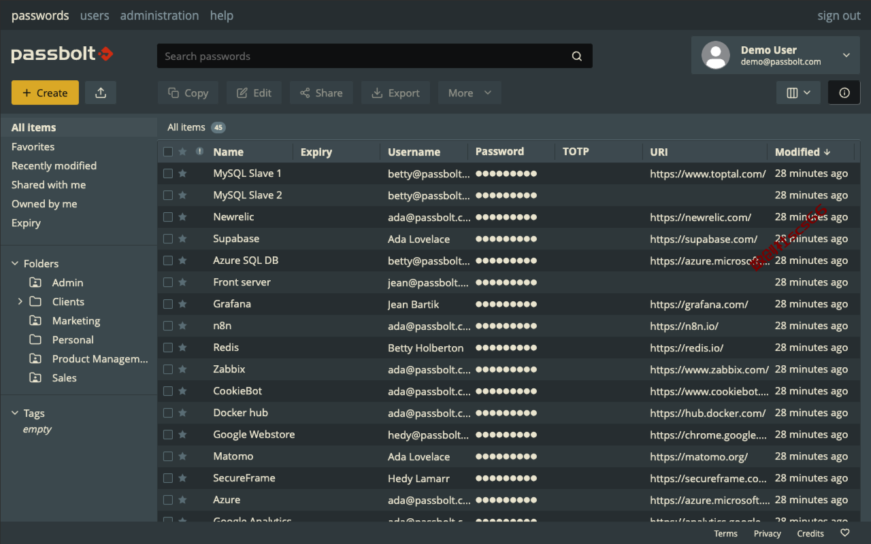Open the https://grafana.com/ URI link

pos(699,304)
